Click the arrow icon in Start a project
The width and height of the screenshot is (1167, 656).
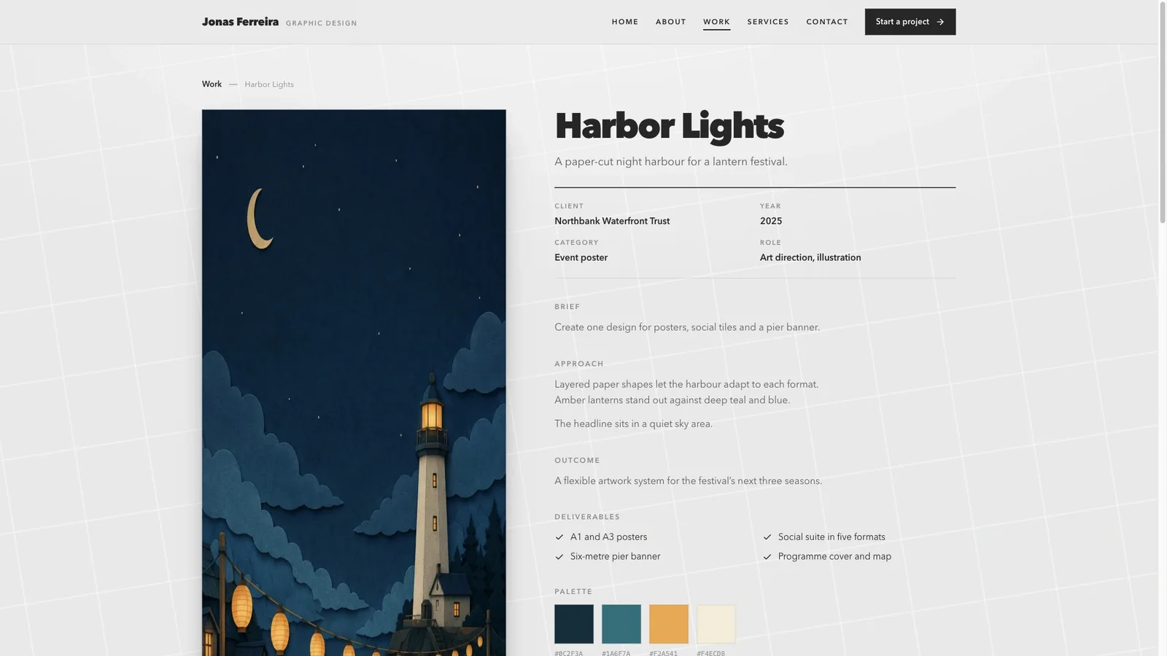click(940, 22)
